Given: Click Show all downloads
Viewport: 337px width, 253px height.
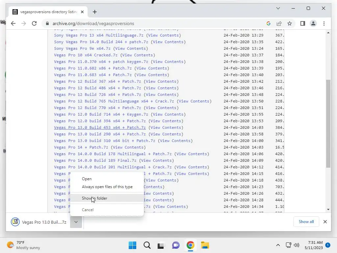Looking at the screenshot, I should [x=306, y=222].
